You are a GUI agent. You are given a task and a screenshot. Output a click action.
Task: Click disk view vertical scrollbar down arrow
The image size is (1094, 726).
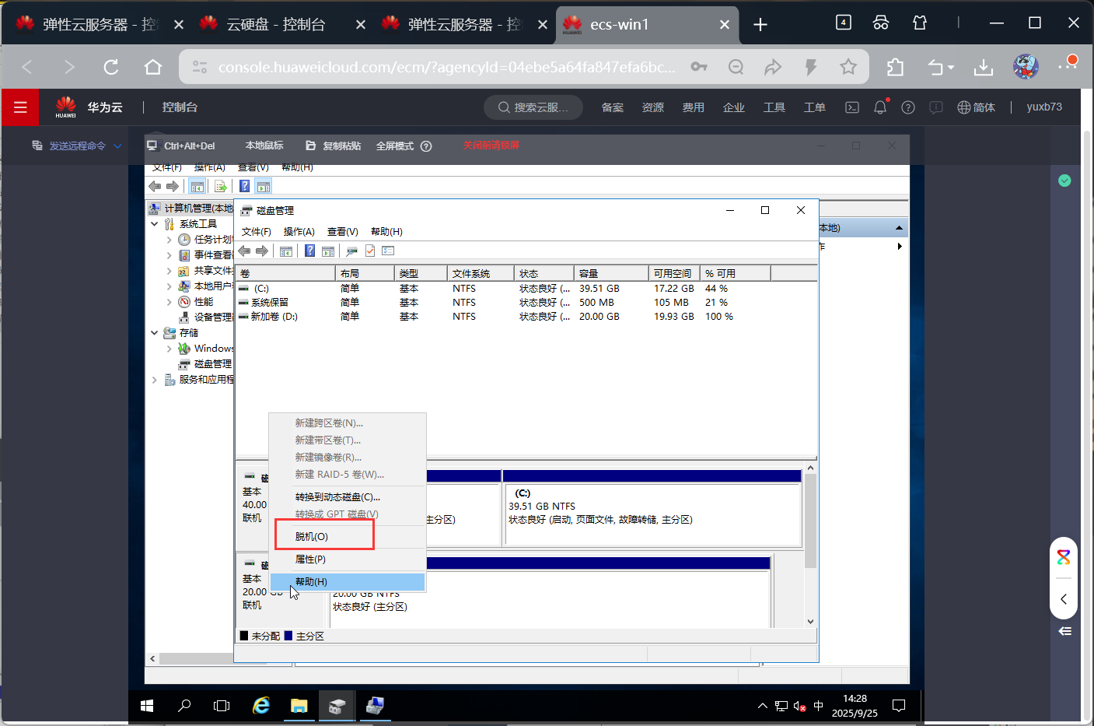point(810,621)
